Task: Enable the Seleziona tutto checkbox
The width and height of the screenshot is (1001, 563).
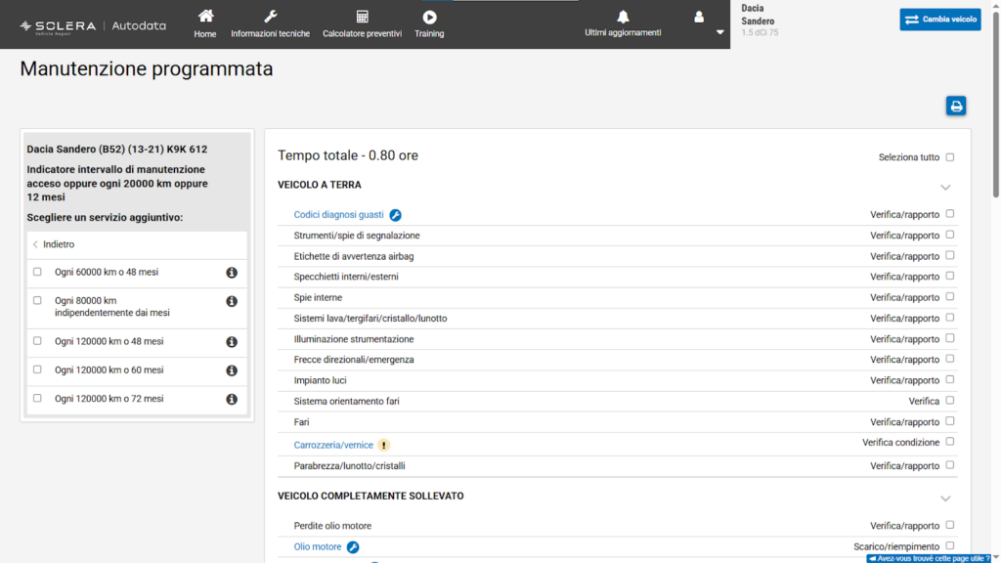Action: coord(950,157)
